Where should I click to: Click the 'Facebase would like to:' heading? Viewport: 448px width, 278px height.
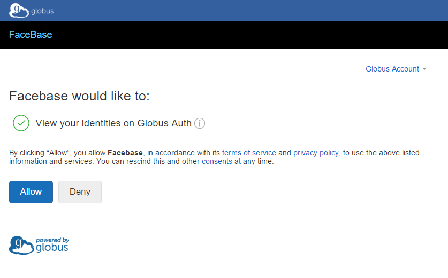(x=79, y=96)
